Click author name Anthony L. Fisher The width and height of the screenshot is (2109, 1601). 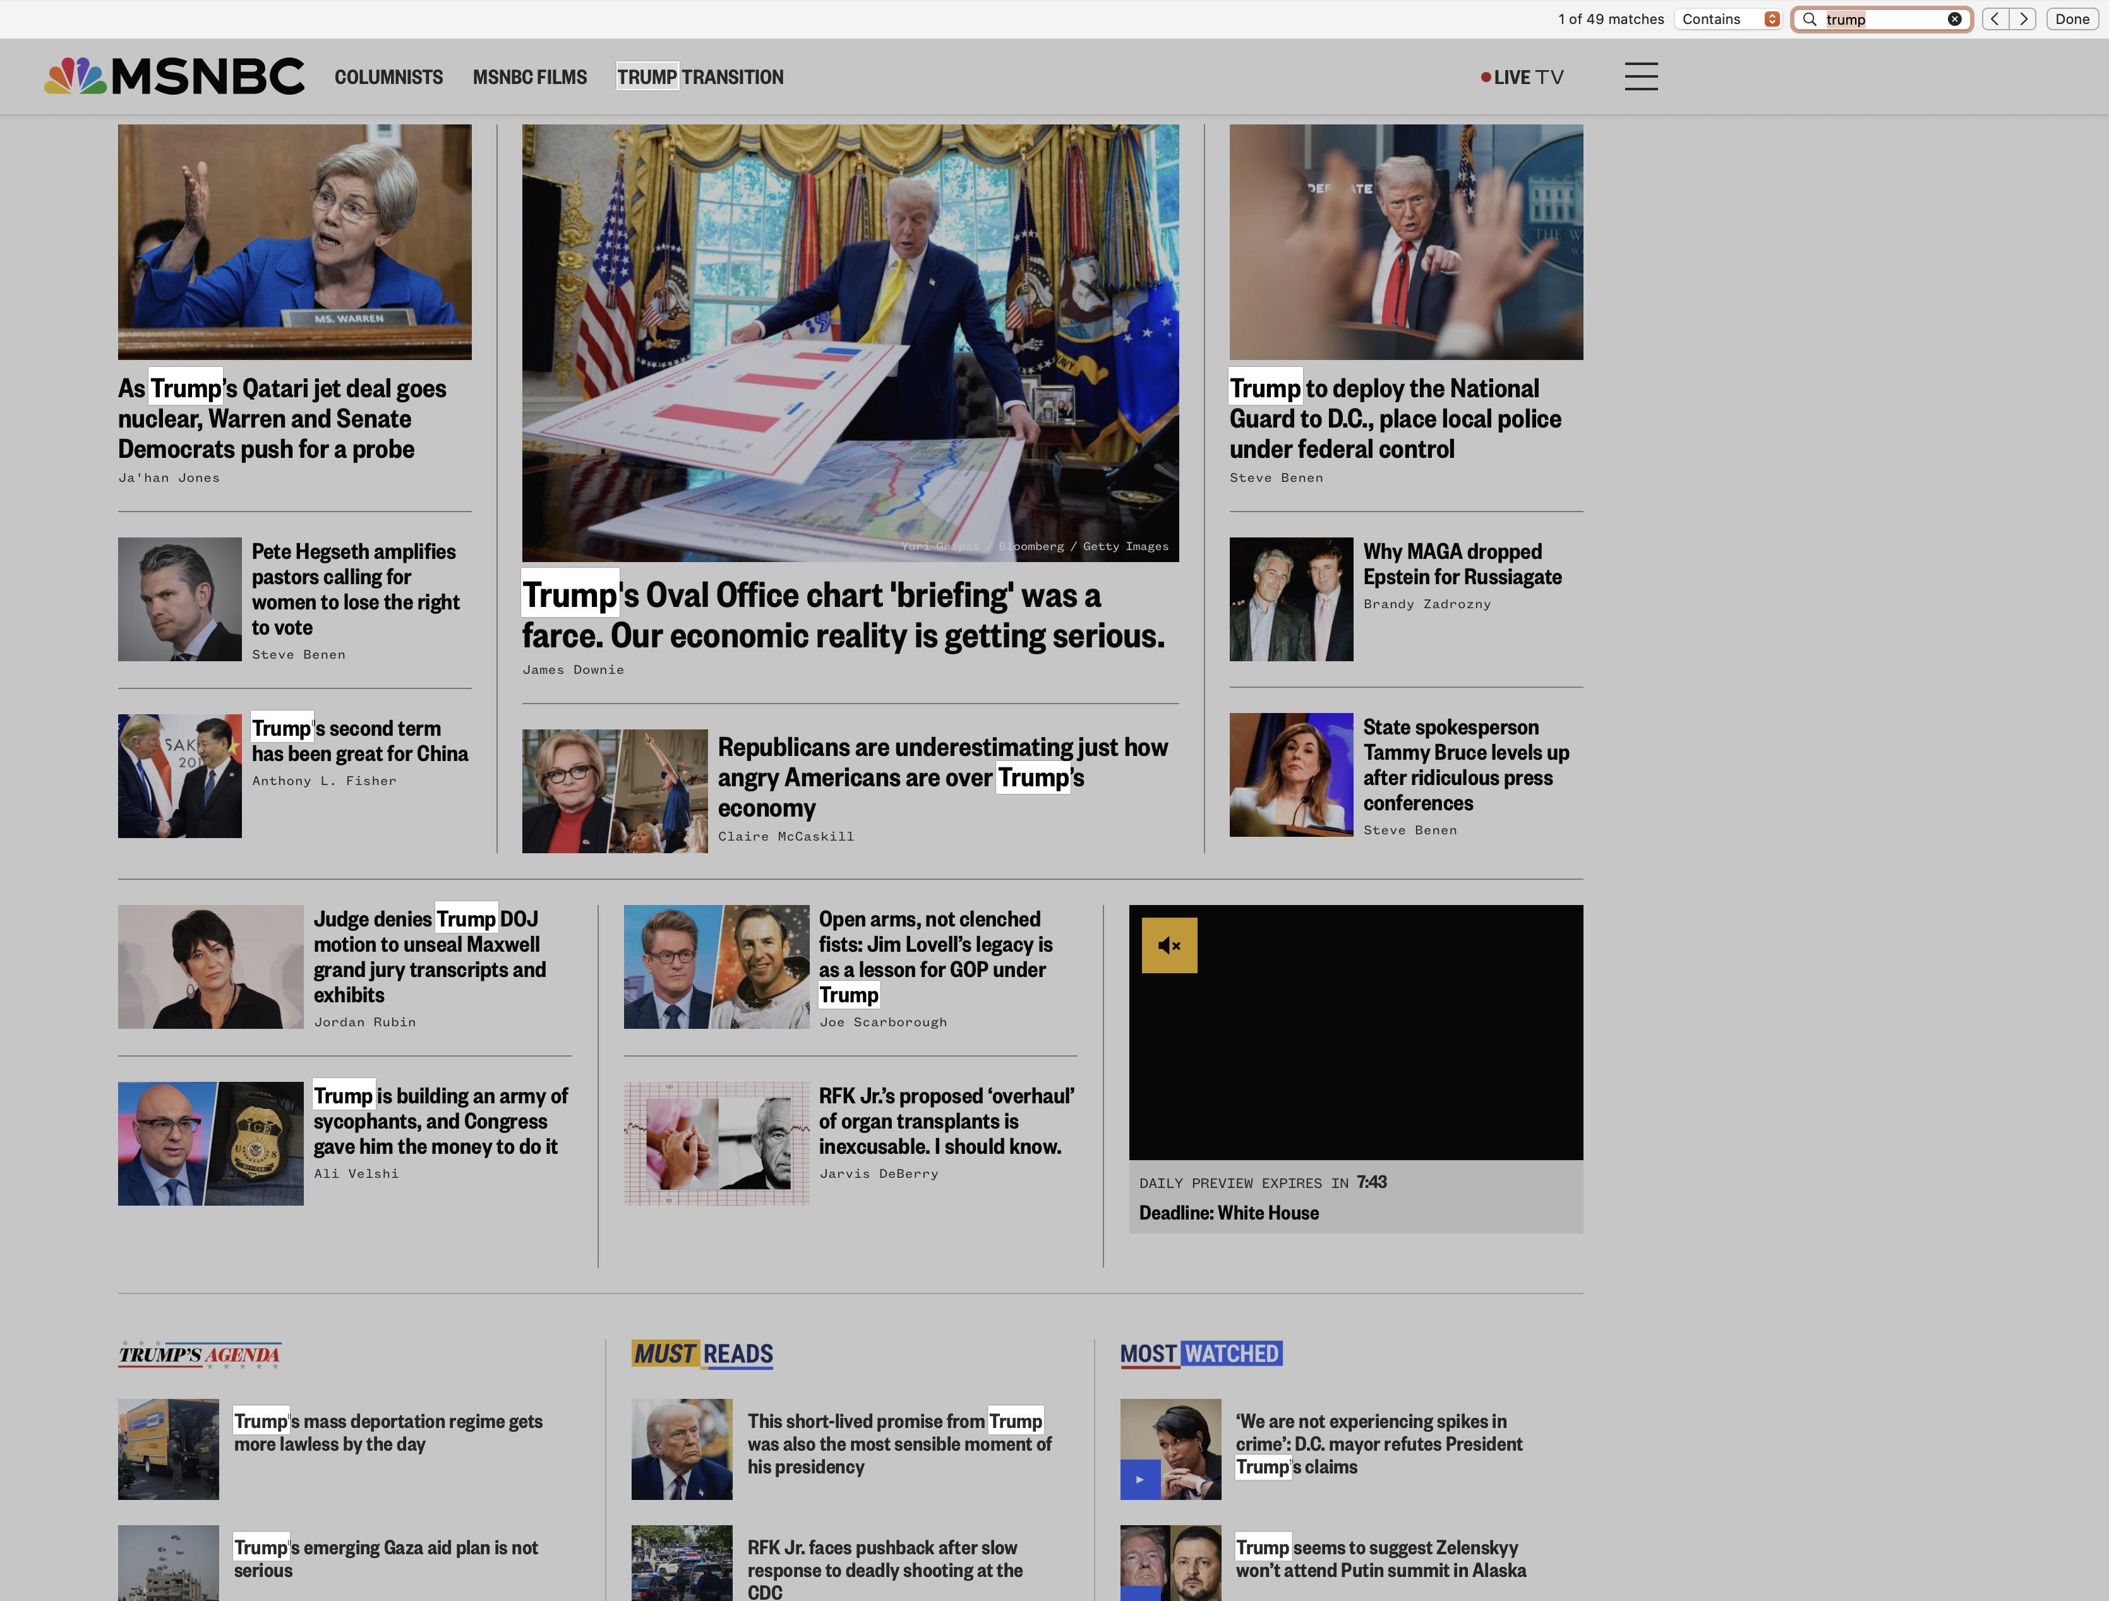pyautogui.click(x=324, y=781)
